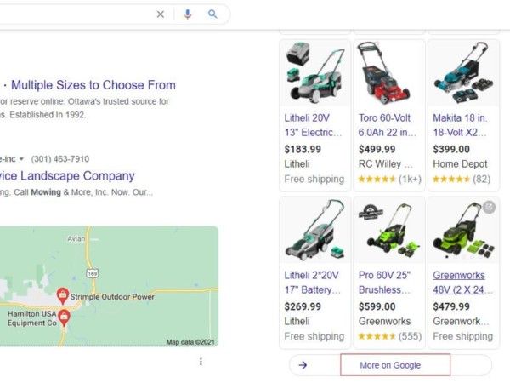View the Litheli 2*20V 17" mower image
This screenshot has width=510, height=383.
(x=314, y=231)
